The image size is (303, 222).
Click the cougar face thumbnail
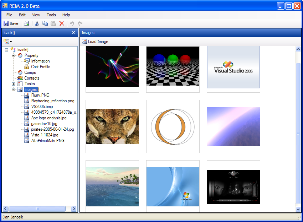pos(112,126)
